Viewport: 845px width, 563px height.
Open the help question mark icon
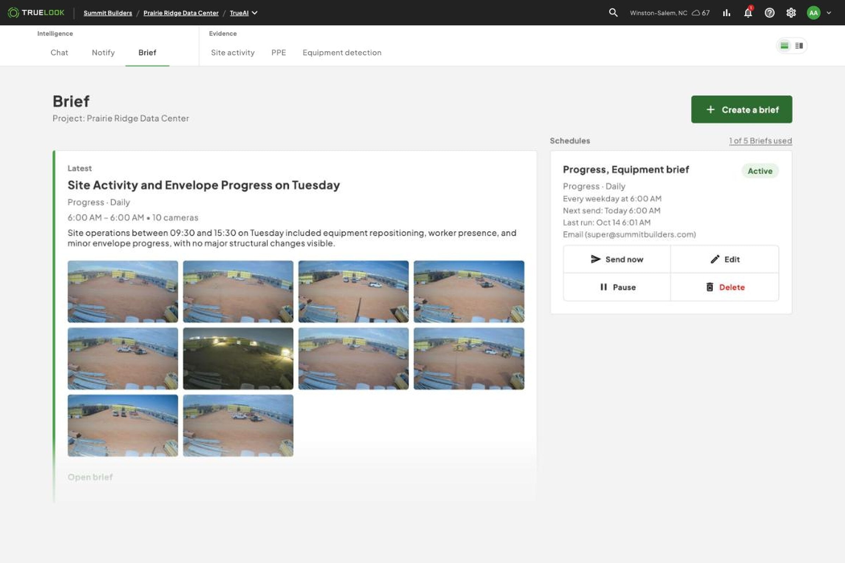(770, 13)
